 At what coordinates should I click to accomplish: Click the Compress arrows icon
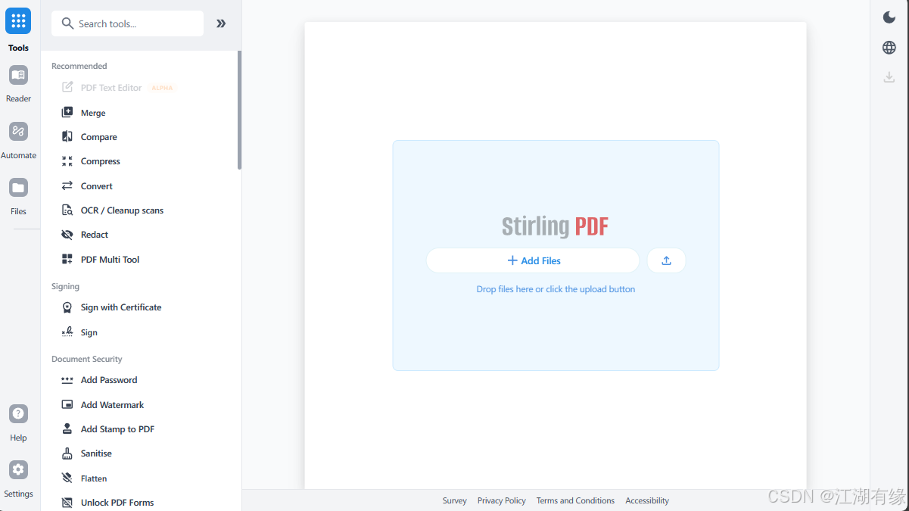point(67,161)
